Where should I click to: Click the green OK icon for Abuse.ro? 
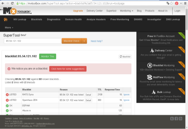point(7,111)
